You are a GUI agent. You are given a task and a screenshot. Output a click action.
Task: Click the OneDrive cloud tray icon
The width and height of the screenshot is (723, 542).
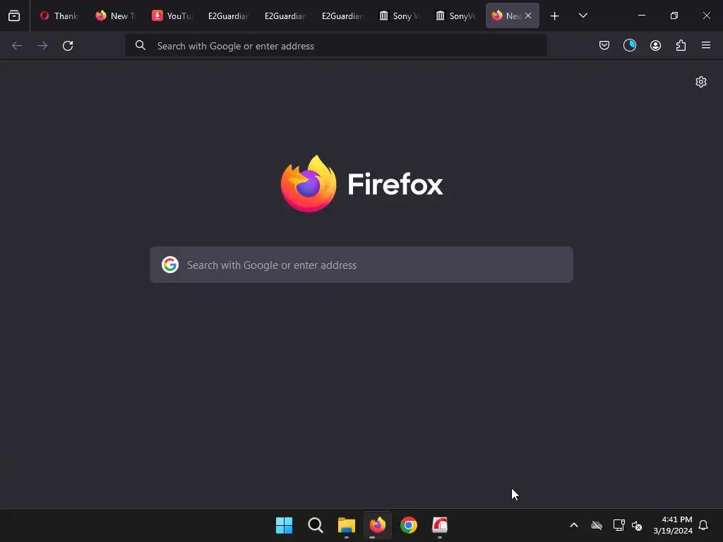click(x=597, y=525)
